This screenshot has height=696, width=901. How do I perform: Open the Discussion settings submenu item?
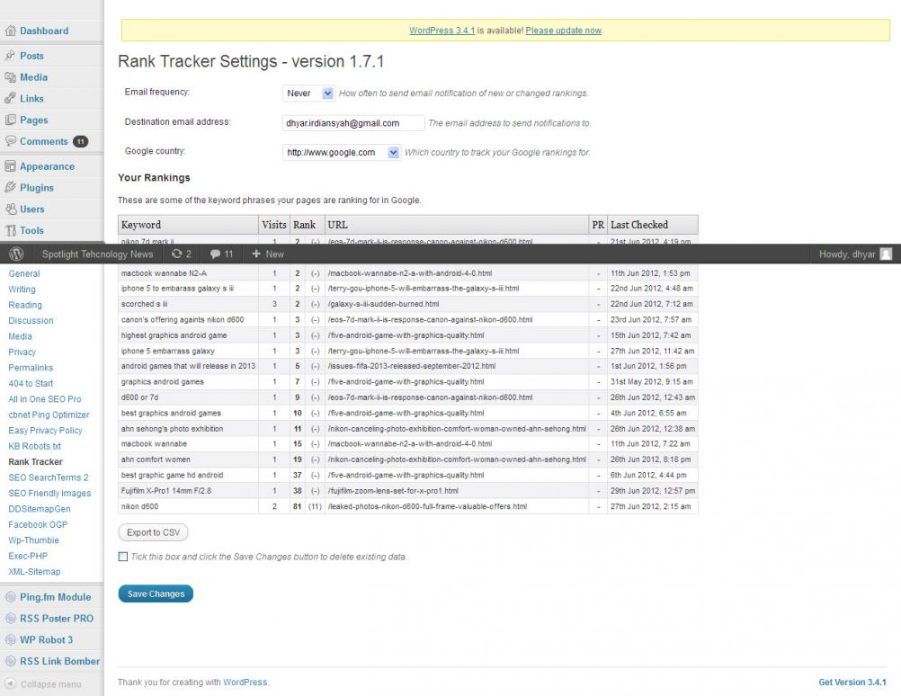(x=31, y=321)
